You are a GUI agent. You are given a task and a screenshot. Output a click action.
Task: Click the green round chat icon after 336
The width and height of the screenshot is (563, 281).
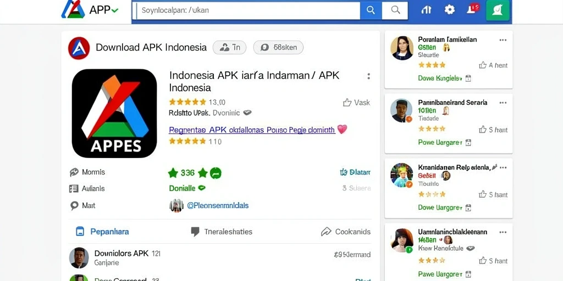coord(216,173)
